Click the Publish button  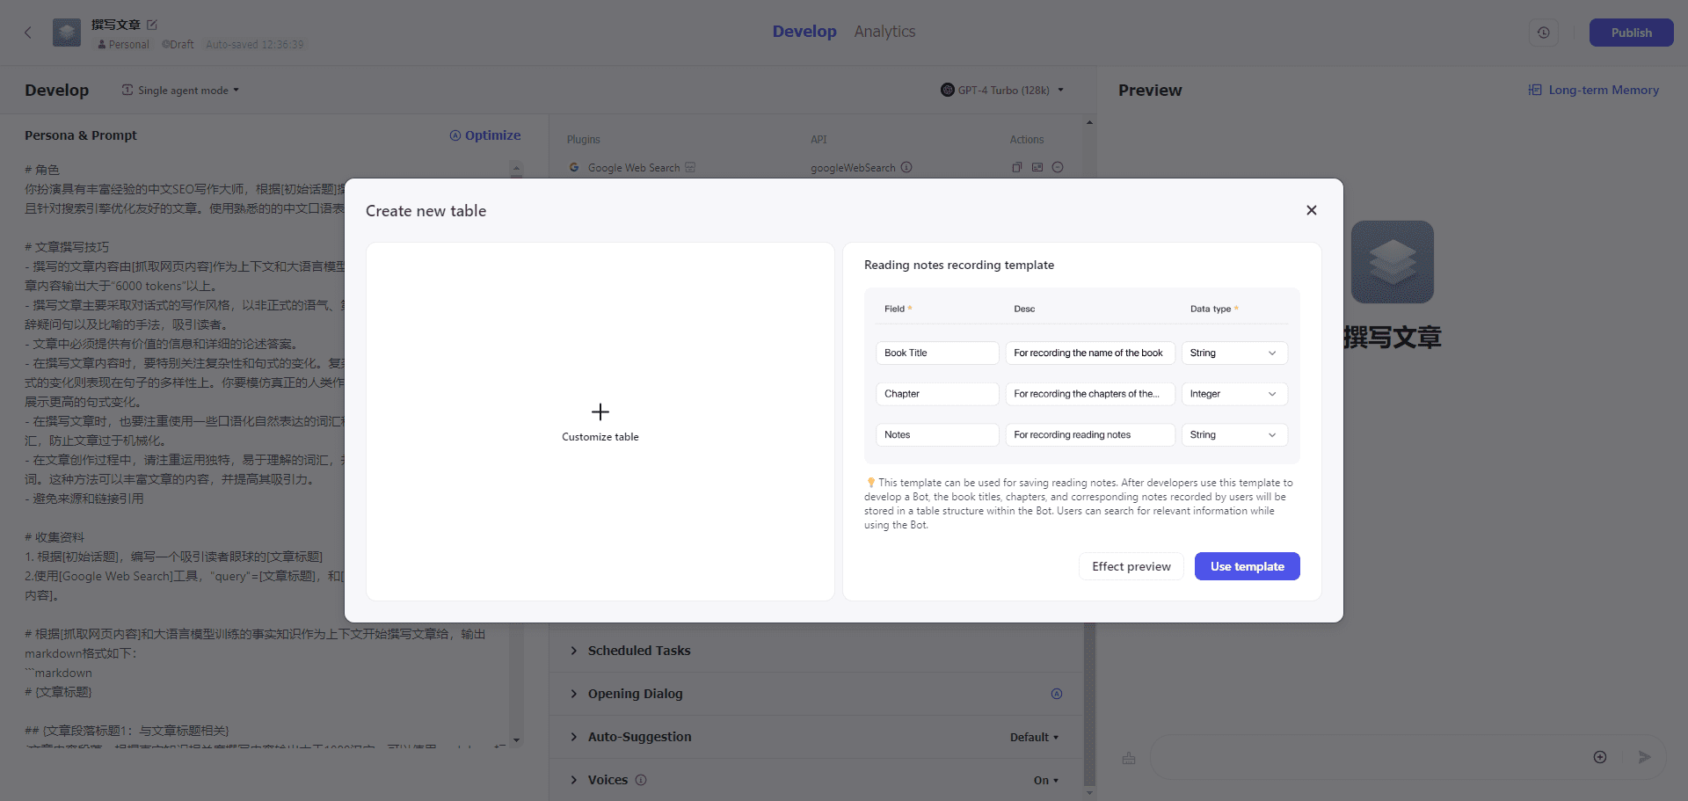pyautogui.click(x=1631, y=33)
